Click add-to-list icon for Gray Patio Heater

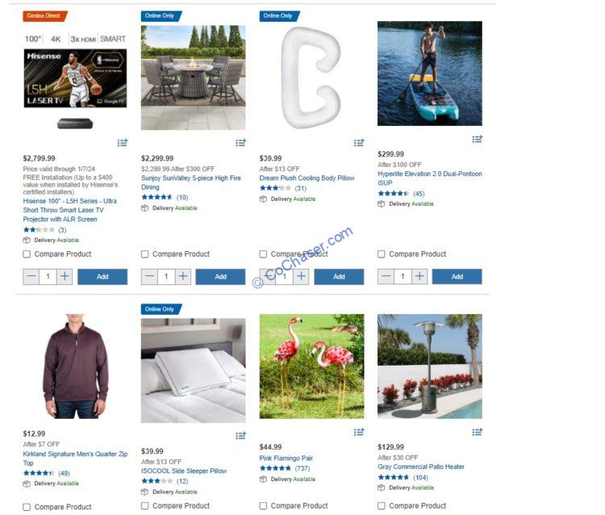(477, 432)
